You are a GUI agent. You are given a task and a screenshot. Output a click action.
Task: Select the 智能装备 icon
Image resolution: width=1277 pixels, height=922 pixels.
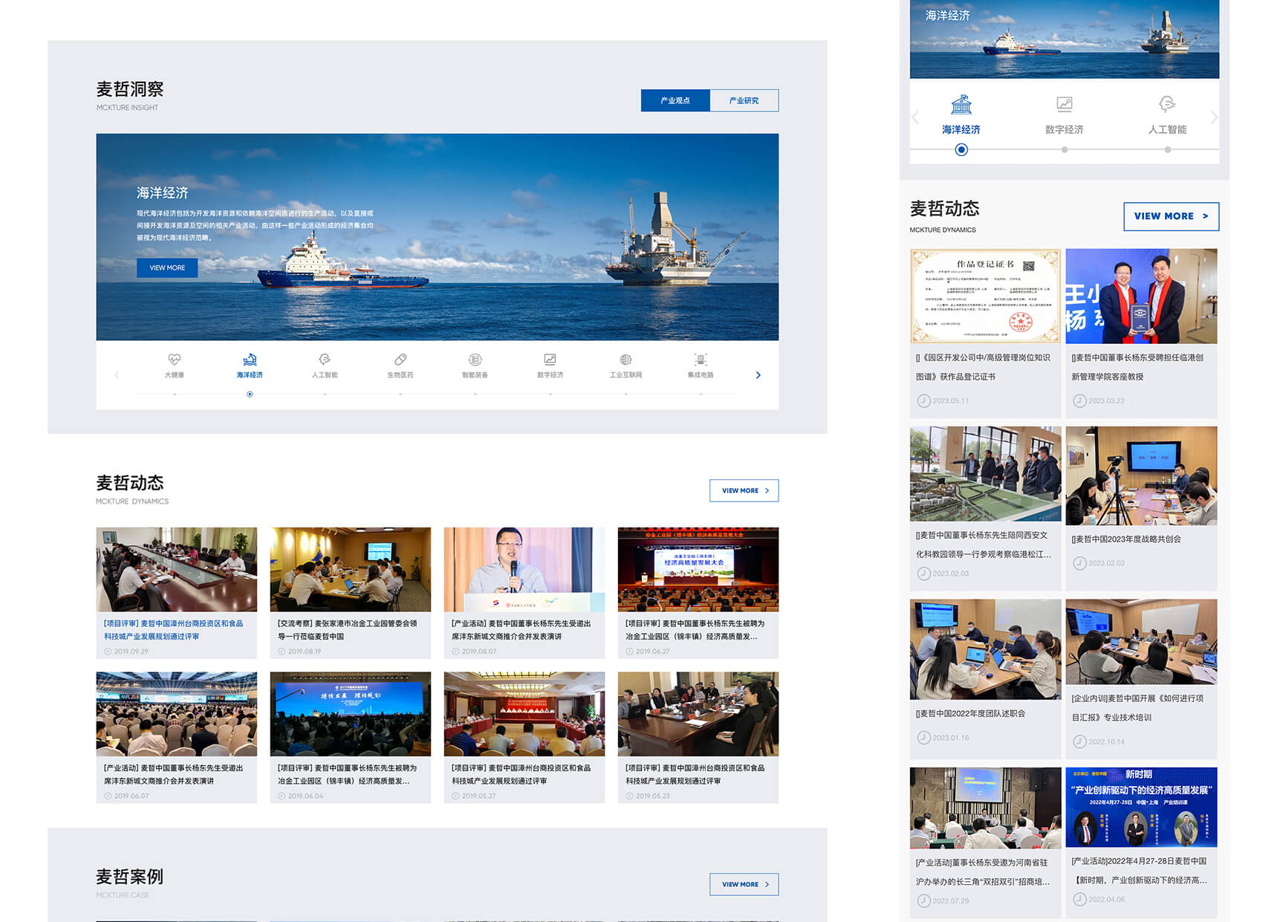(475, 360)
